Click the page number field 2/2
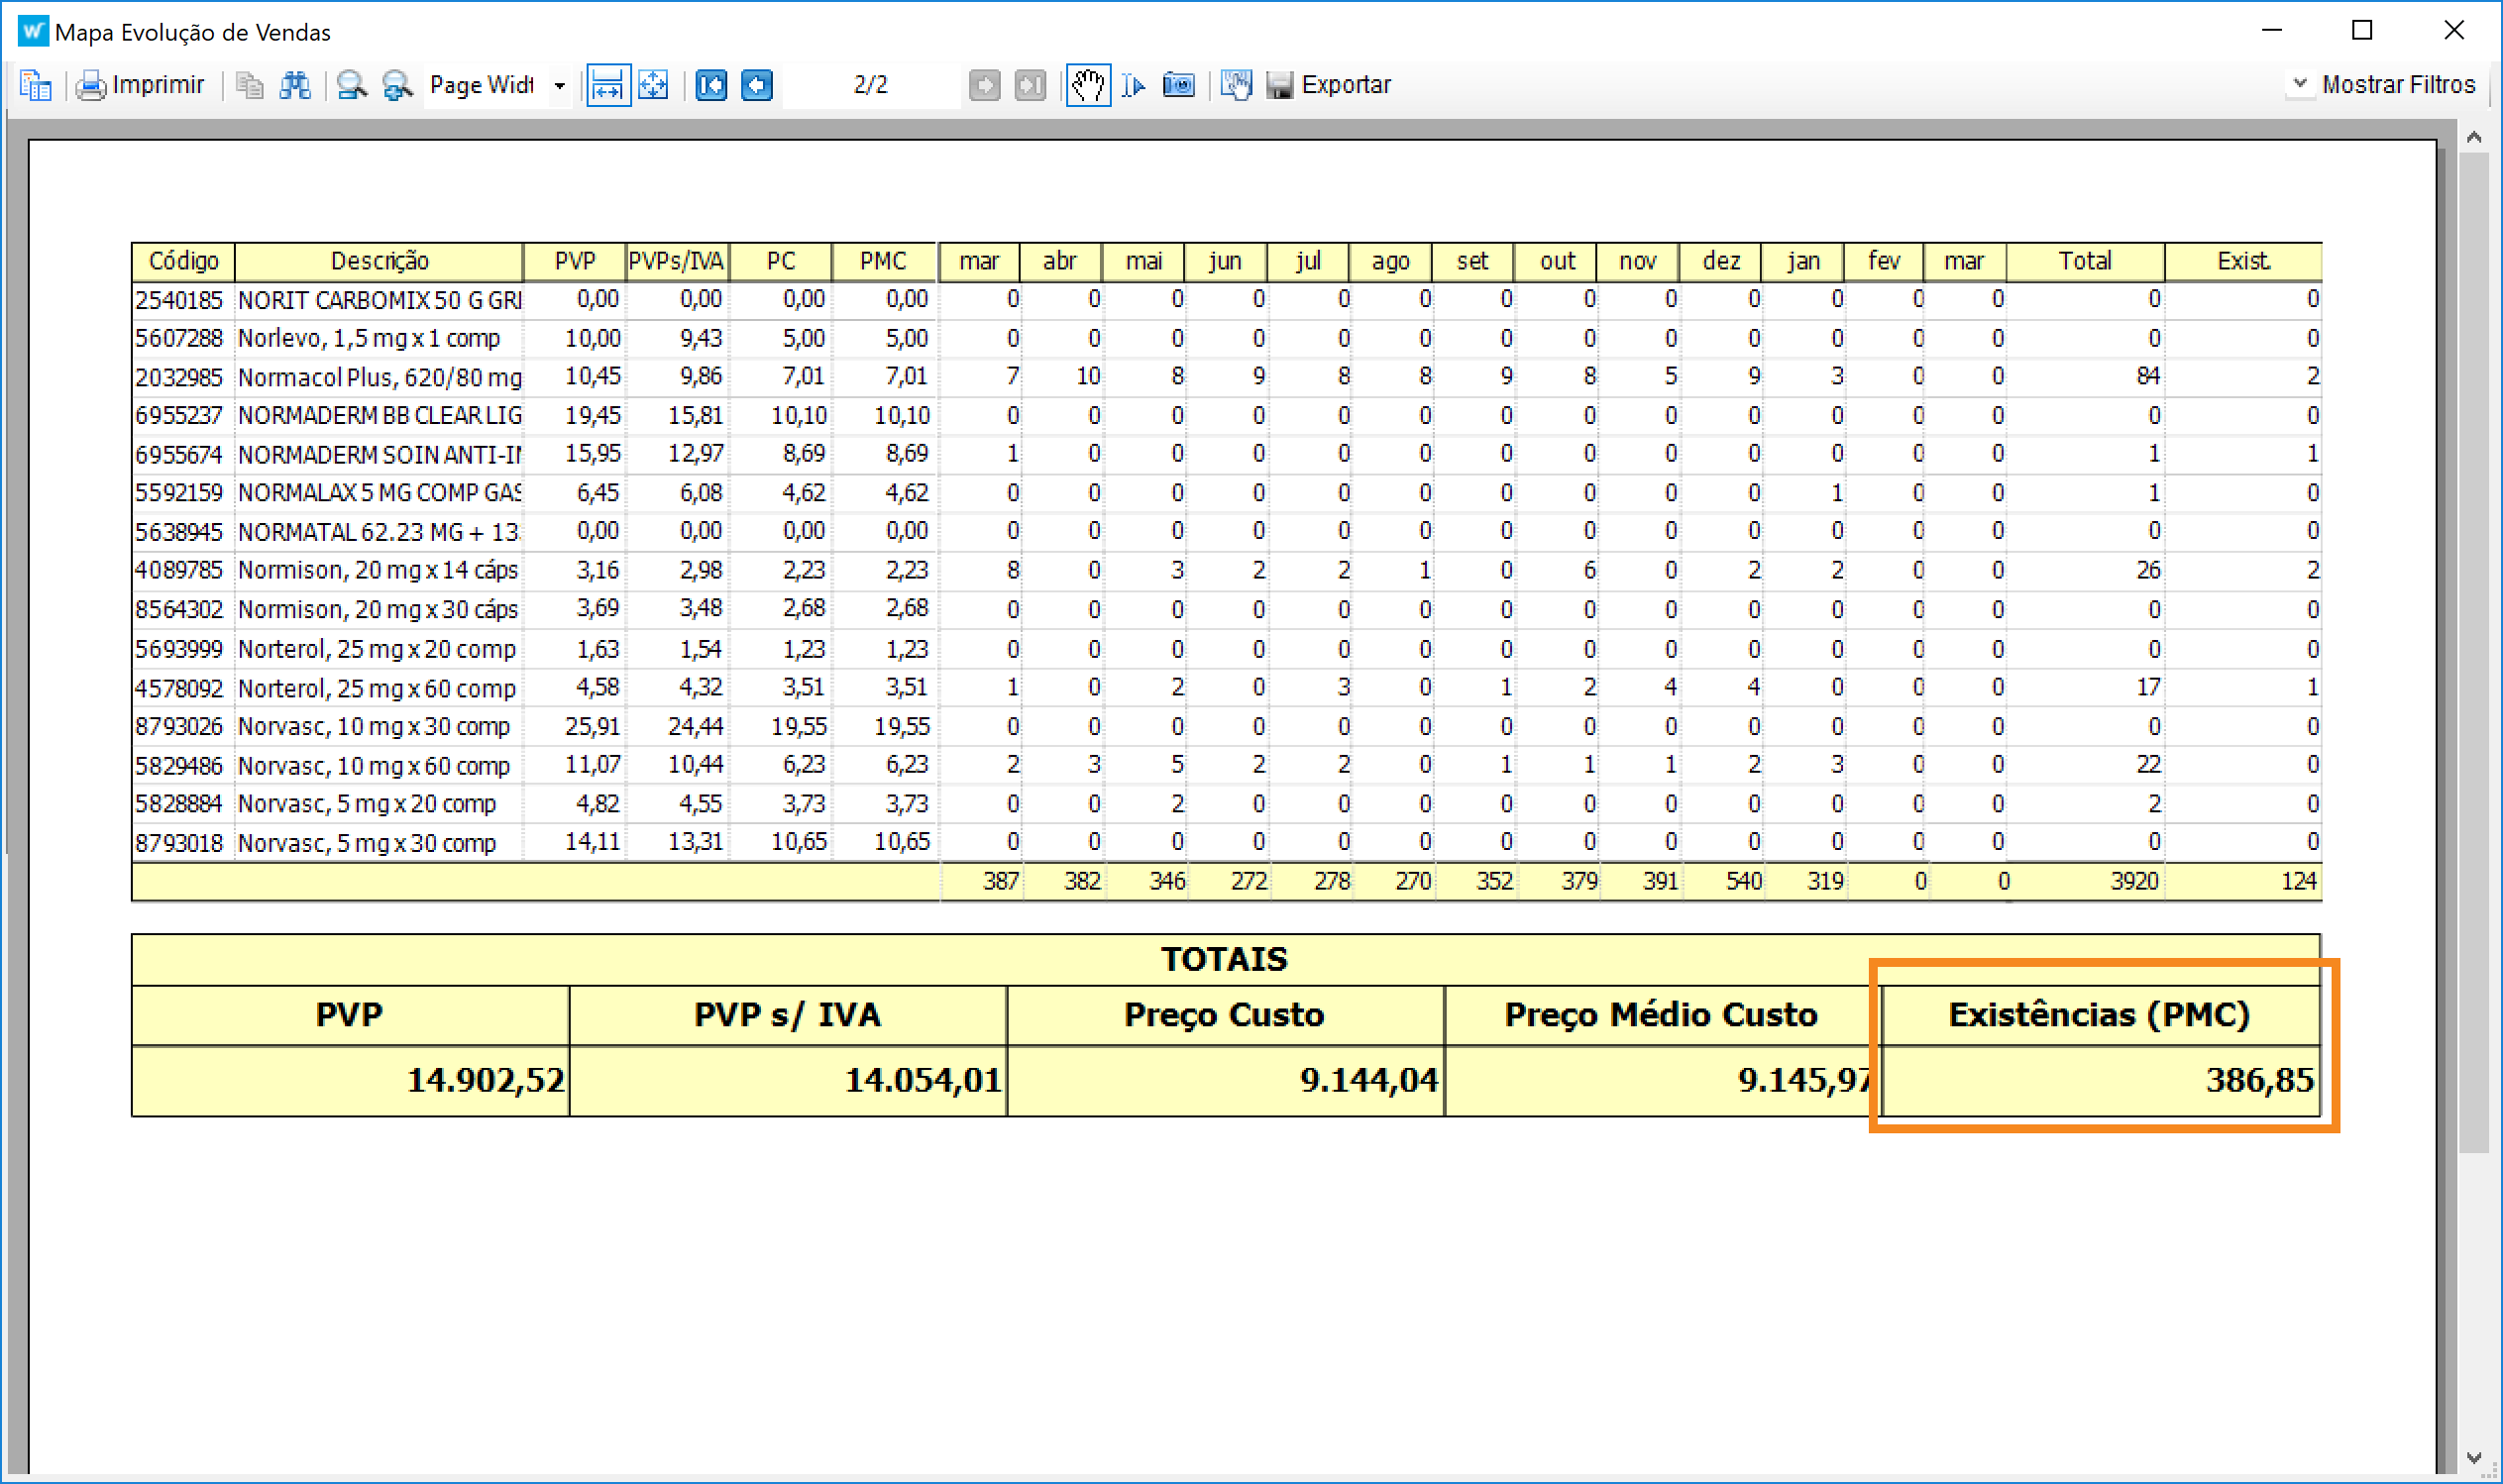Screen dimensions: 2503x1484 [x=870, y=85]
